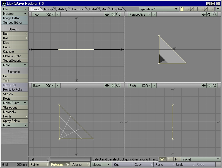The height and width of the screenshot is (168, 222).
Task: Click the Grid size field showing 500 mm
Action: pyautogui.click(x=14, y=165)
